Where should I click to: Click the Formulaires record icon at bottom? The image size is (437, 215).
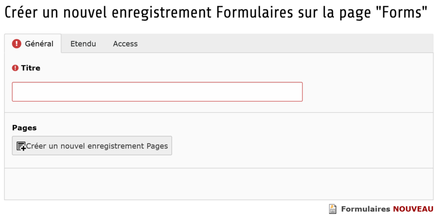333,209
